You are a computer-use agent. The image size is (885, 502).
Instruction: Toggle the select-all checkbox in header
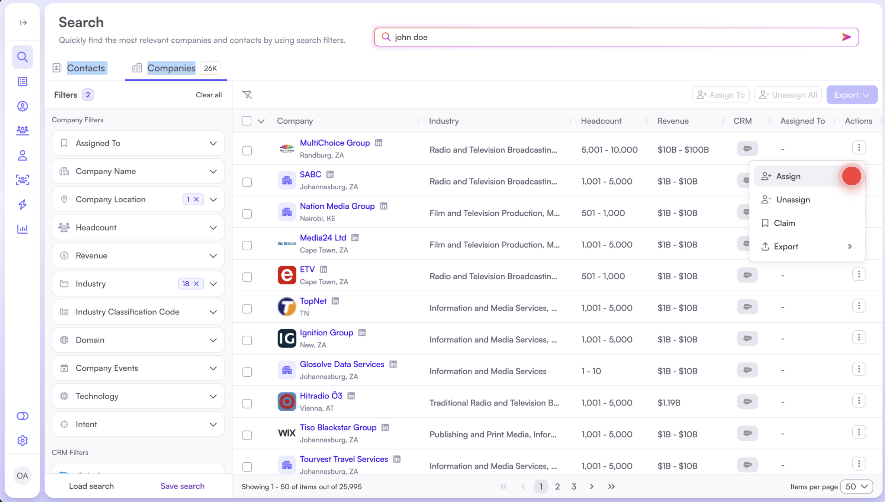(247, 121)
